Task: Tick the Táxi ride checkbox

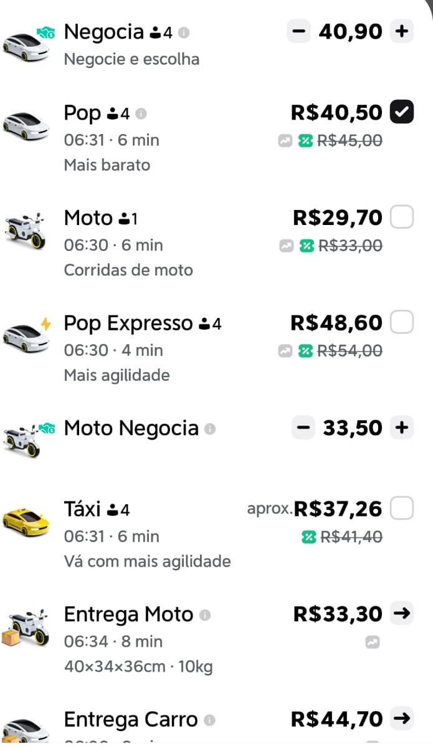Action: pos(402,509)
